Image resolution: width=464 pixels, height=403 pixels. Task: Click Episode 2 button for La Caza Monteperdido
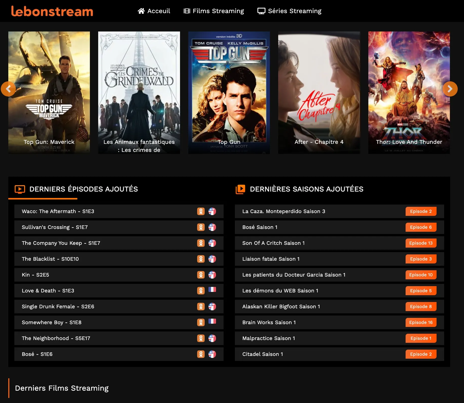pyautogui.click(x=421, y=211)
